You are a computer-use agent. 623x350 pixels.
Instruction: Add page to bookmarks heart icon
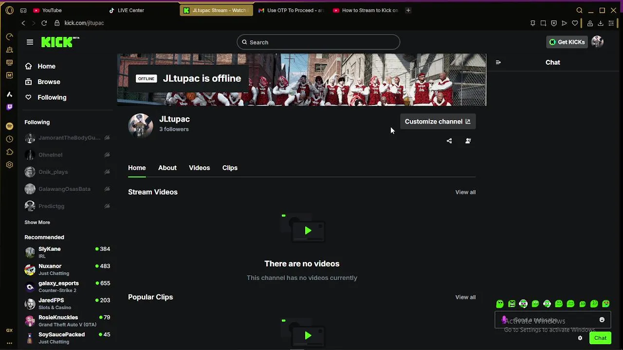(575, 23)
